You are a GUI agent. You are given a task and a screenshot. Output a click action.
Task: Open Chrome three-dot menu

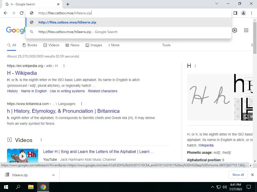[251, 13]
